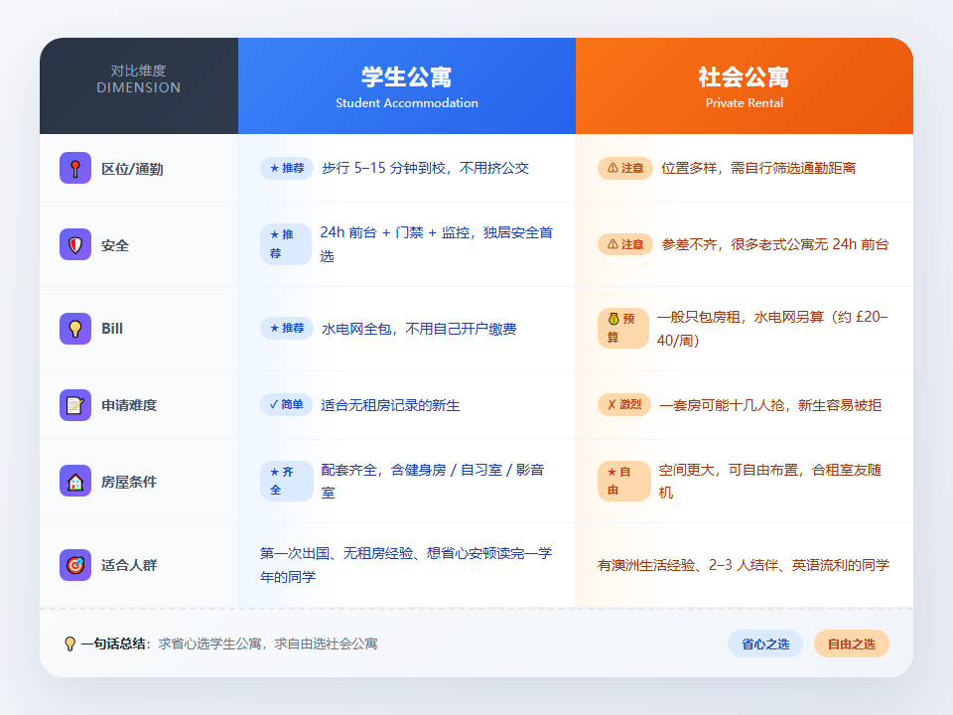
Task: Click summary 求省心选学生公寓，求自由选社会公寓
Action: [268, 643]
